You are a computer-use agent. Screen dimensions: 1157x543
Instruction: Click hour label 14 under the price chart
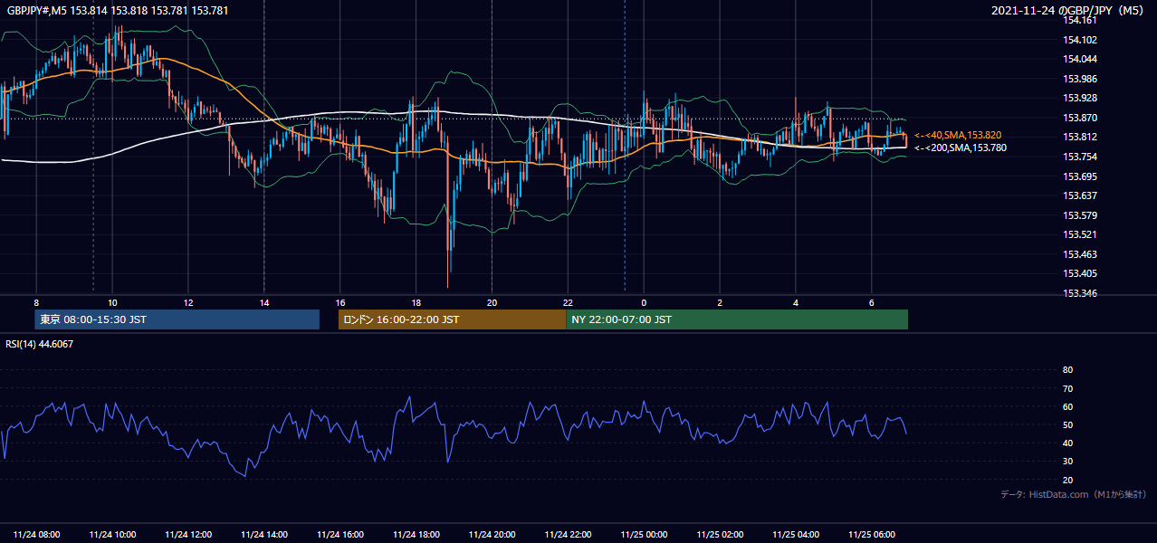coord(264,302)
